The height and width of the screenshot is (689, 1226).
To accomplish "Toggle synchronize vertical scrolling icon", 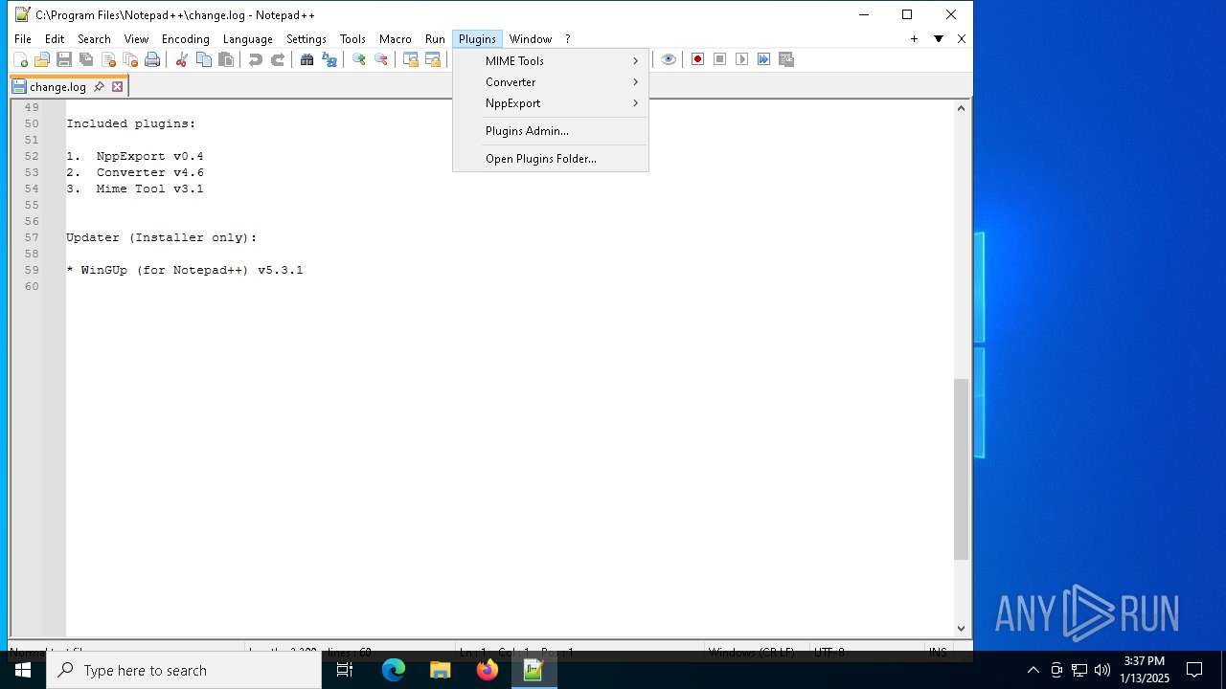I will (410, 59).
